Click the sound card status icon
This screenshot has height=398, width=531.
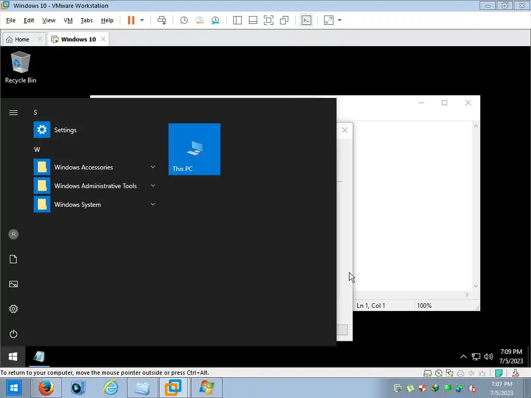coord(471,373)
